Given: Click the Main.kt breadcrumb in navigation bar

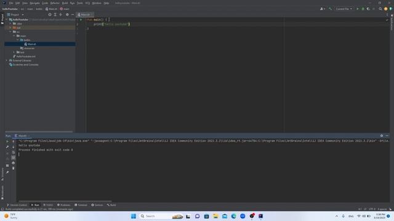Looking at the screenshot, I should pyautogui.click(x=51, y=9).
